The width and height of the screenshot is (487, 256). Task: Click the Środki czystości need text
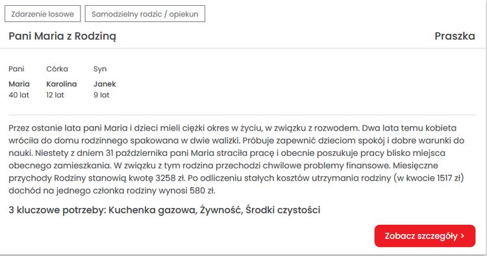click(283, 210)
